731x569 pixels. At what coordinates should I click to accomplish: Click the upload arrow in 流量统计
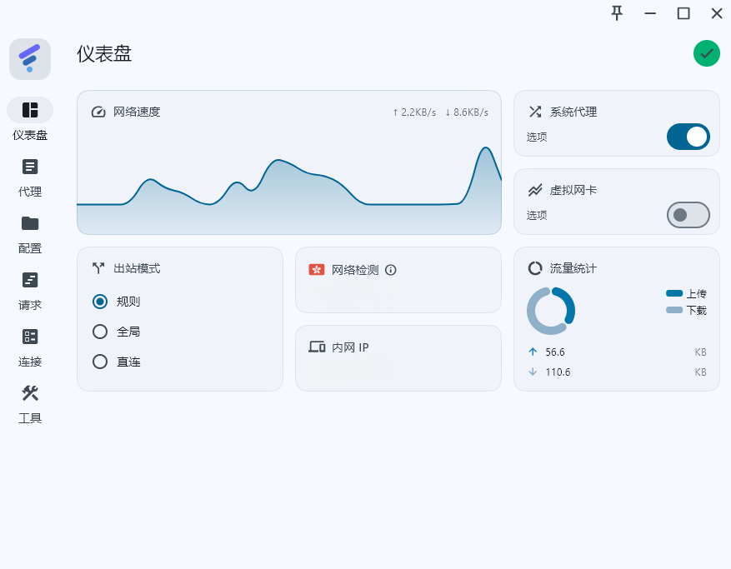tap(533, 352)
